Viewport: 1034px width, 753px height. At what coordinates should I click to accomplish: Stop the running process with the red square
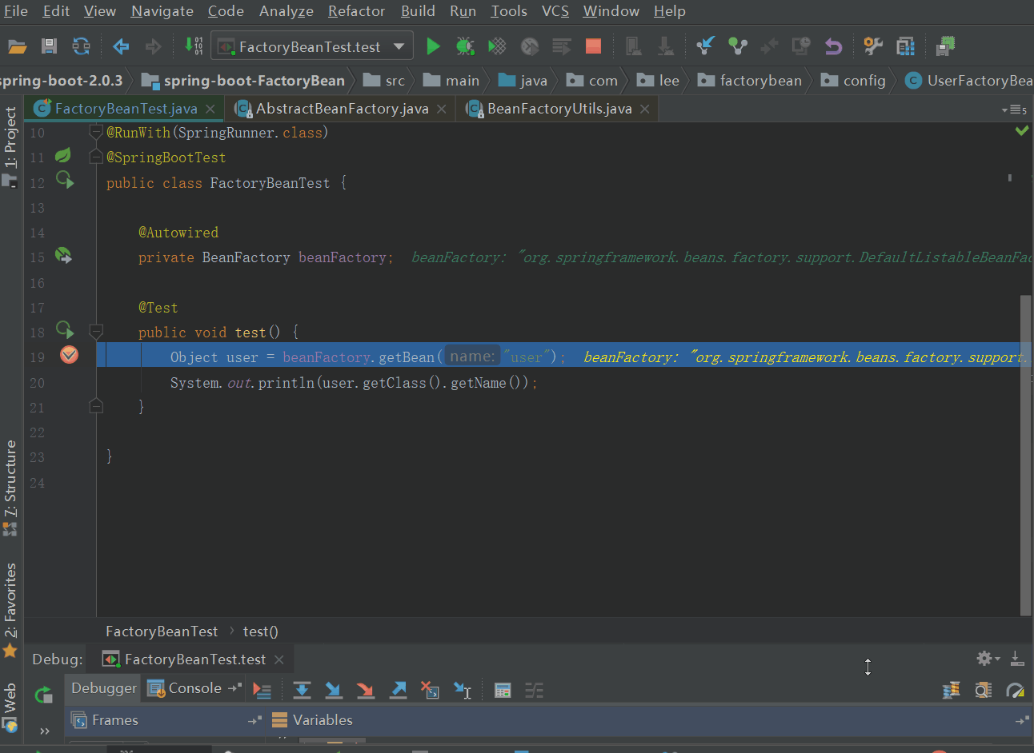[x=593, y=46]
